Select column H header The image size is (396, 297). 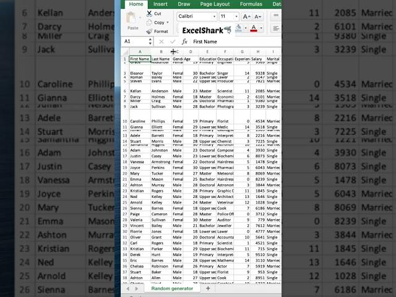click(258, 52)
